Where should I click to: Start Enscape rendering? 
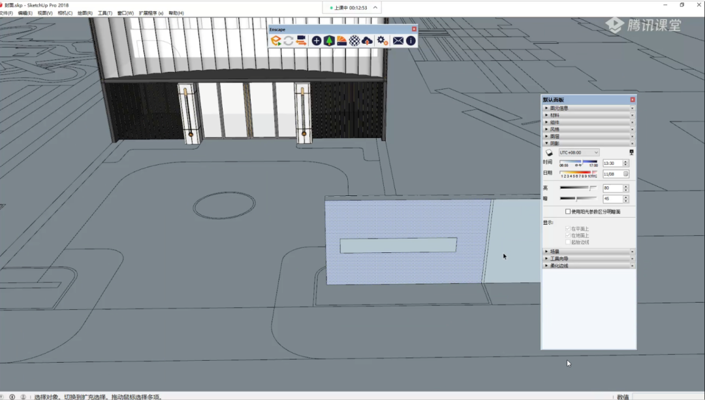pyautogui.click(x=275, y=41)
